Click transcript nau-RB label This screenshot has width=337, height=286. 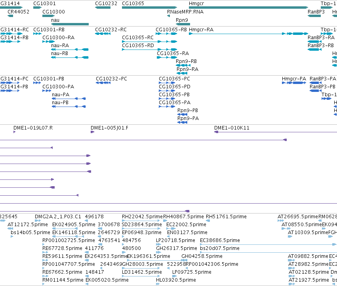pyautogui.click(x=59, y=53)
